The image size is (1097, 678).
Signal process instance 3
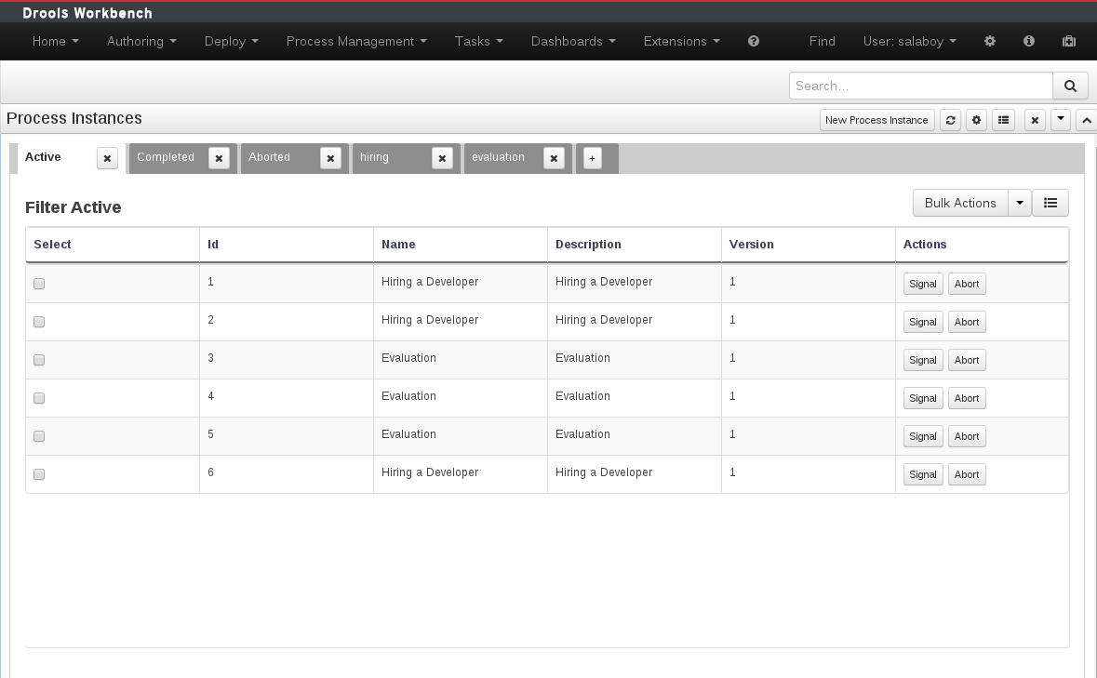923,360
